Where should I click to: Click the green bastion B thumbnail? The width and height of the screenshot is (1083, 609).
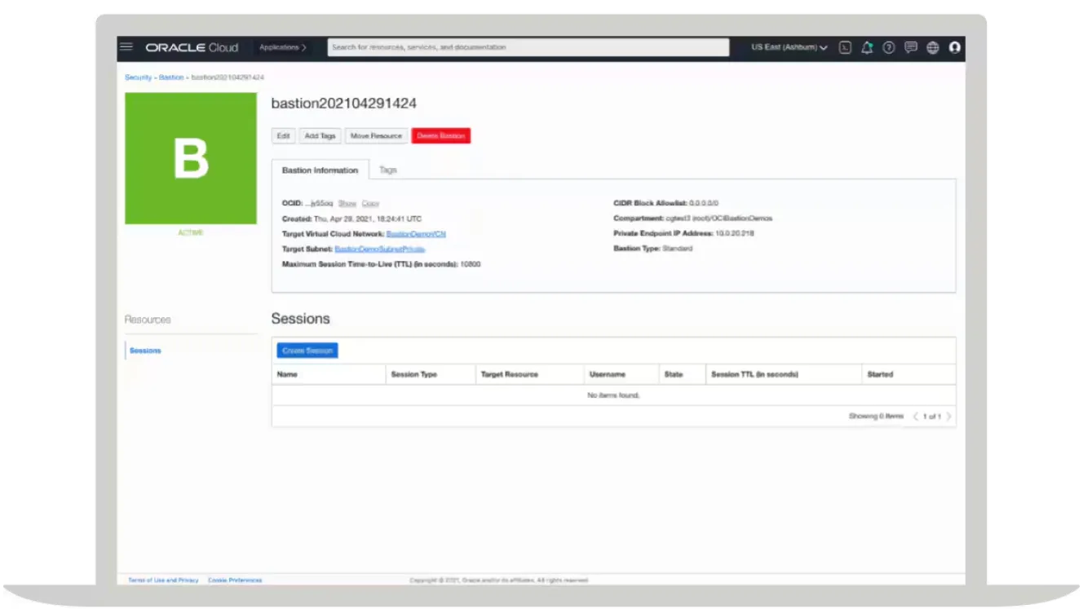click(x=191, y=158)
